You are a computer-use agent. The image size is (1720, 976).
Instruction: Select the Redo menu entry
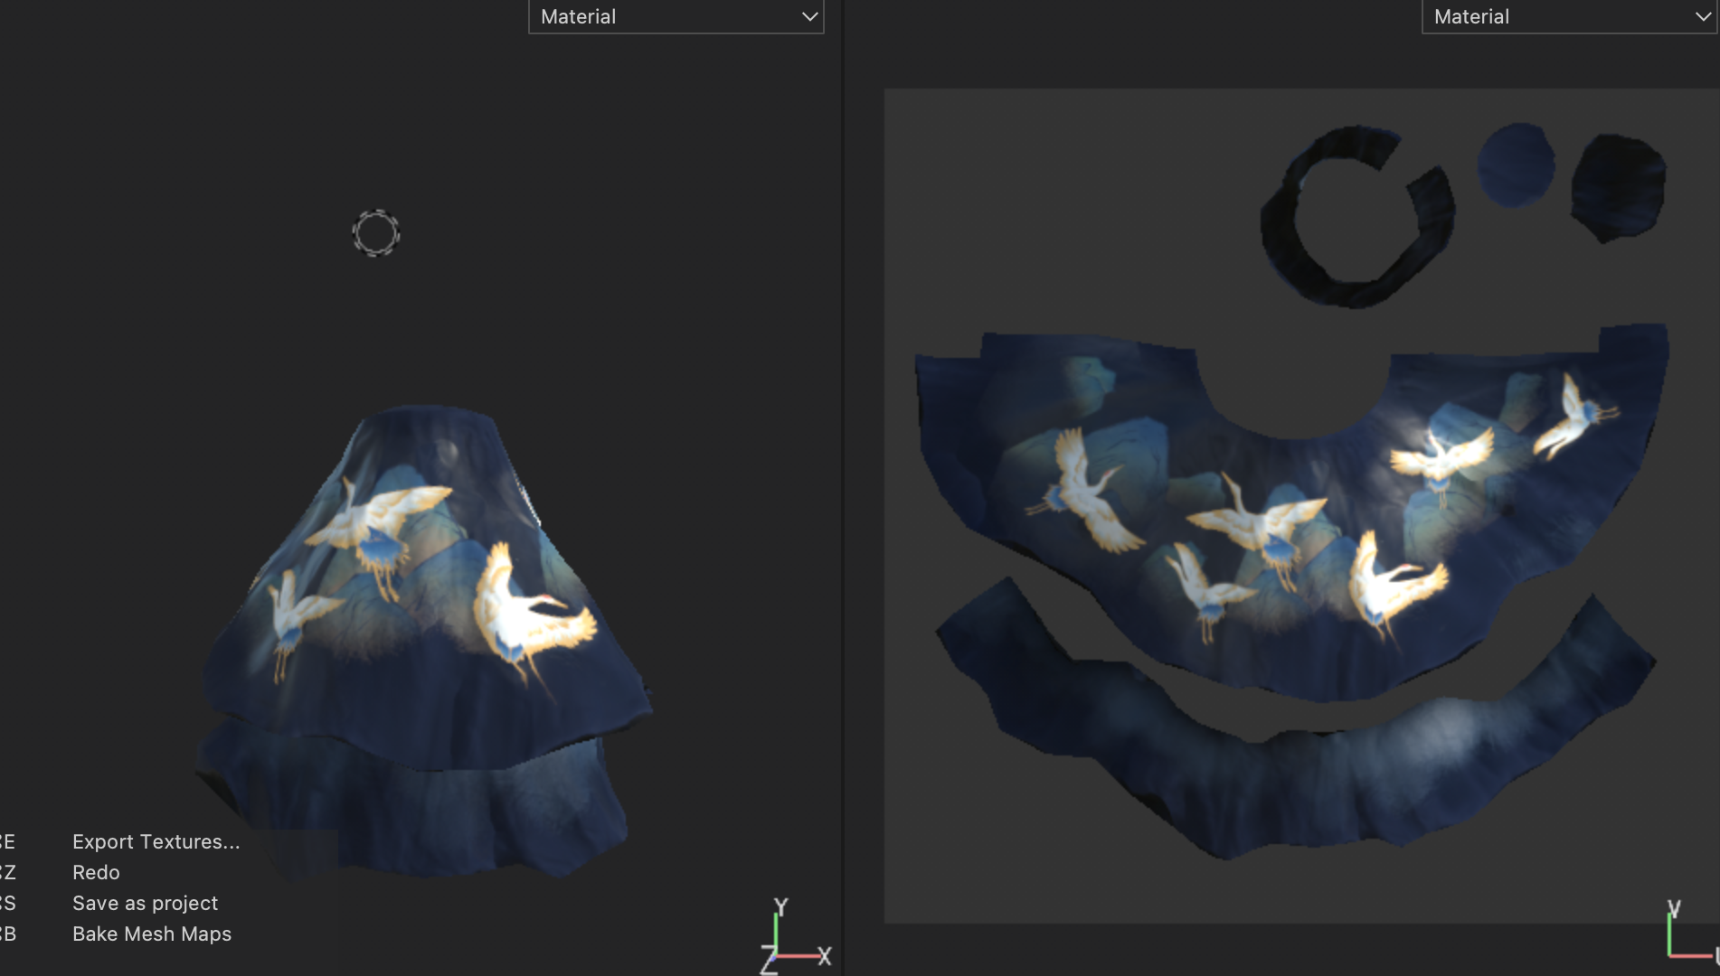click(96, 872)
